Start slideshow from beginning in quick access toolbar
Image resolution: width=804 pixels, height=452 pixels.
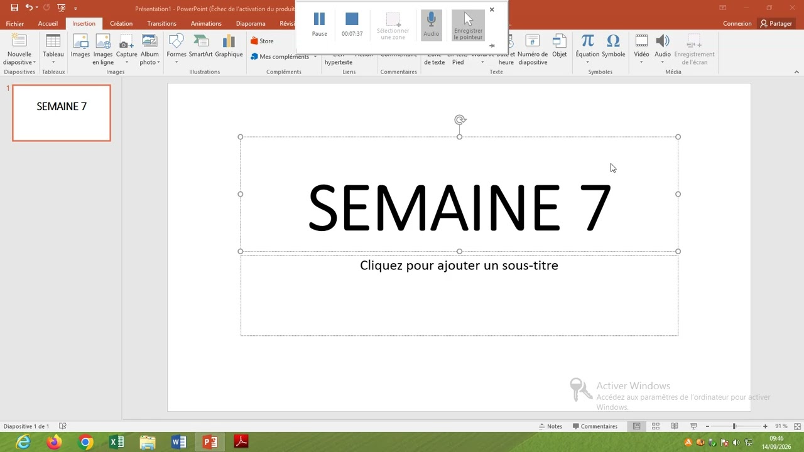(x=61, y=8)
